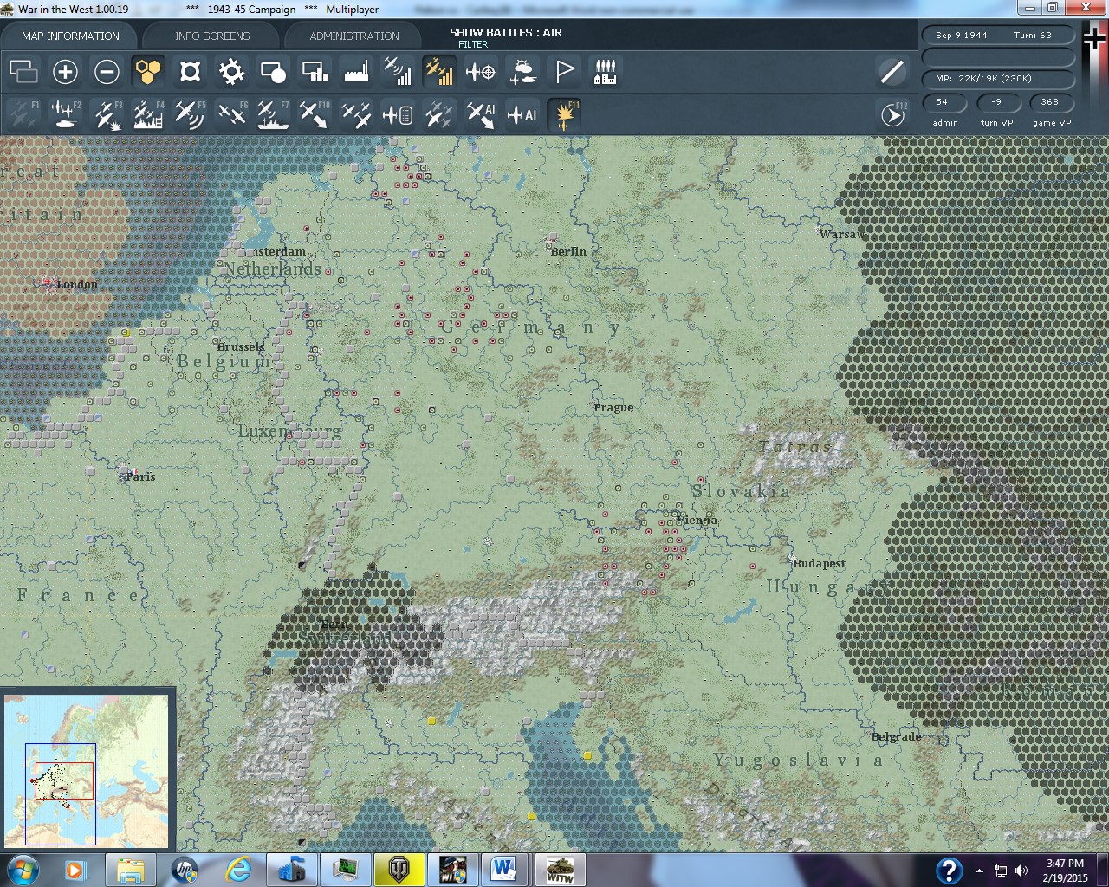Click the white flag icon
The width and height of the screenshot is (1109, 887).
[x=564, y=71]
